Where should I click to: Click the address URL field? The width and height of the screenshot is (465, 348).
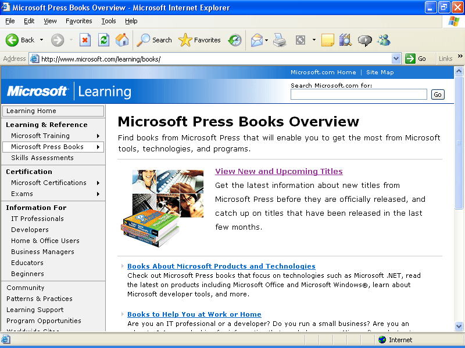pyautogui.click(x=216, y=59)
